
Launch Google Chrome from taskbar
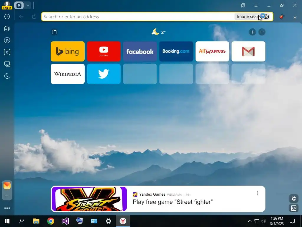51,221
